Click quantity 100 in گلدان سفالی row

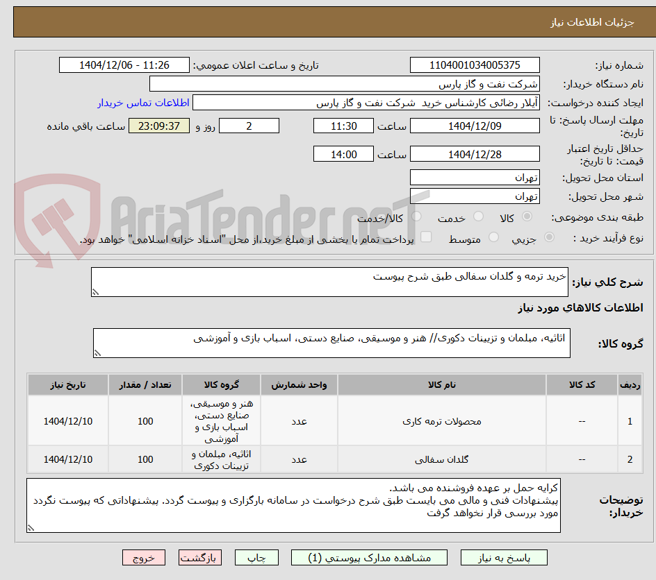[x=145, y=459]
